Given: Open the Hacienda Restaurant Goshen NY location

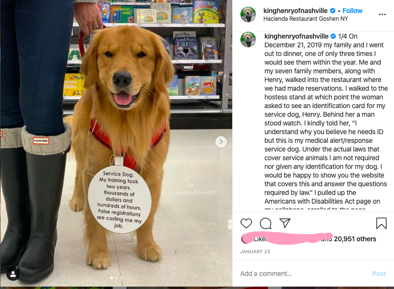Looking at the screenshot, I should 306,19.
